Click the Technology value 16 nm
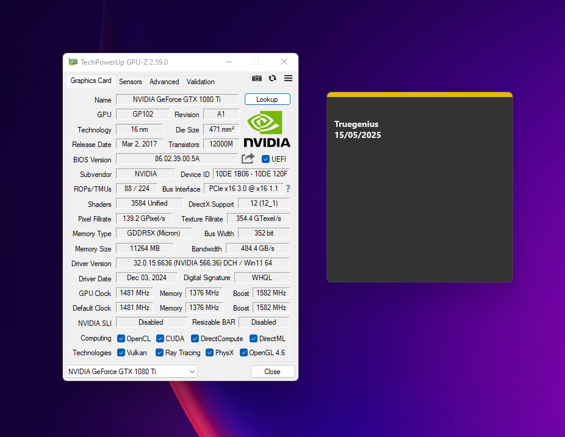 tap(139, 129)
